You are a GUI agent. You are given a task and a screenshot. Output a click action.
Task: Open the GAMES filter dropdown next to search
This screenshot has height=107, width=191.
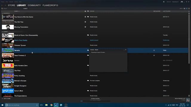coord(25,9)
